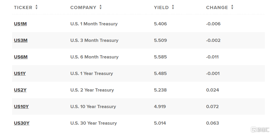Sort by yield using the YIELD arrows

(173, 7)
